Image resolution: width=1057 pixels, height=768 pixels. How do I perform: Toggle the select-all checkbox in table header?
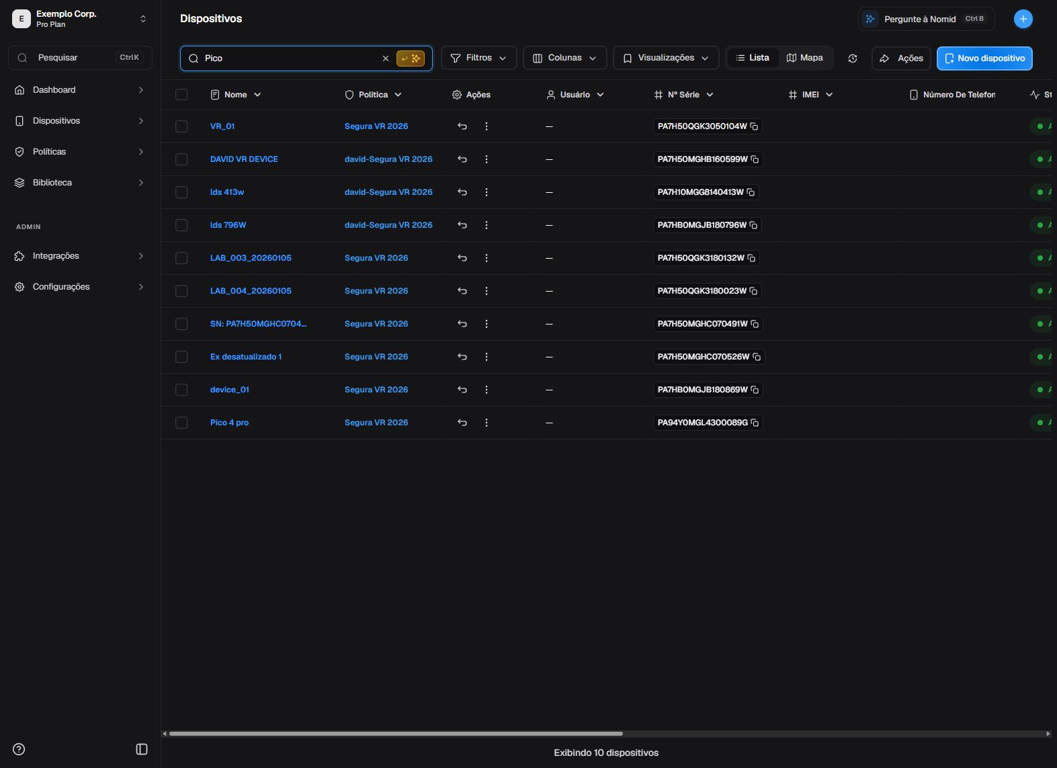coord(181,95)
